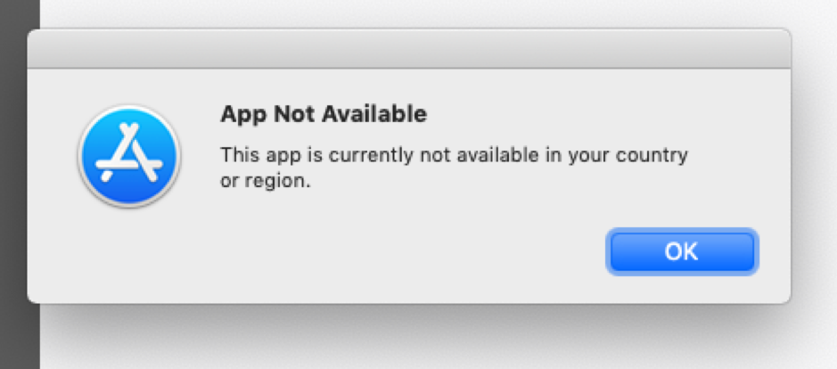Click empty dialog space left of OK button
Image resolution: width=837 pixels, height=369 pixels.
pyautogui.click(x=427, y=251)
